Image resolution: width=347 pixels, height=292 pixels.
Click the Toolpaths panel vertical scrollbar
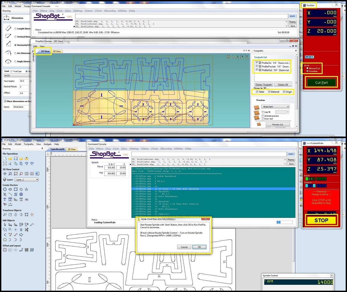point(296,90)
